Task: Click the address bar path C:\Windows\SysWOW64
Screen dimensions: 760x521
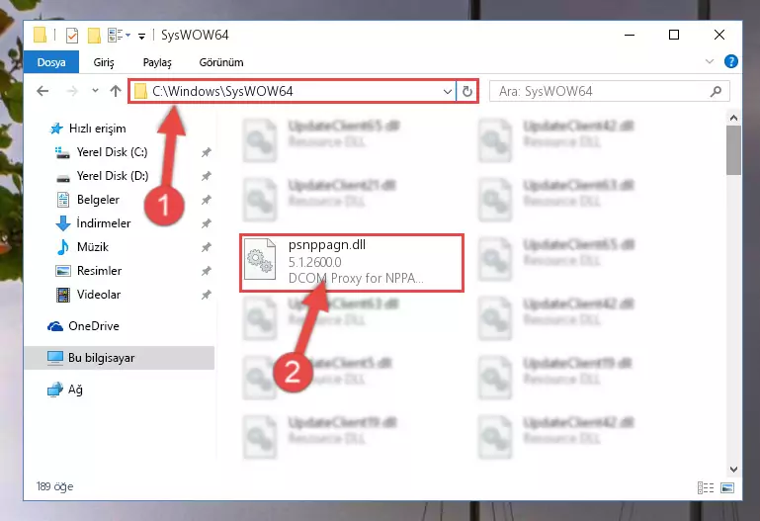Action: (x=222, y=91)
